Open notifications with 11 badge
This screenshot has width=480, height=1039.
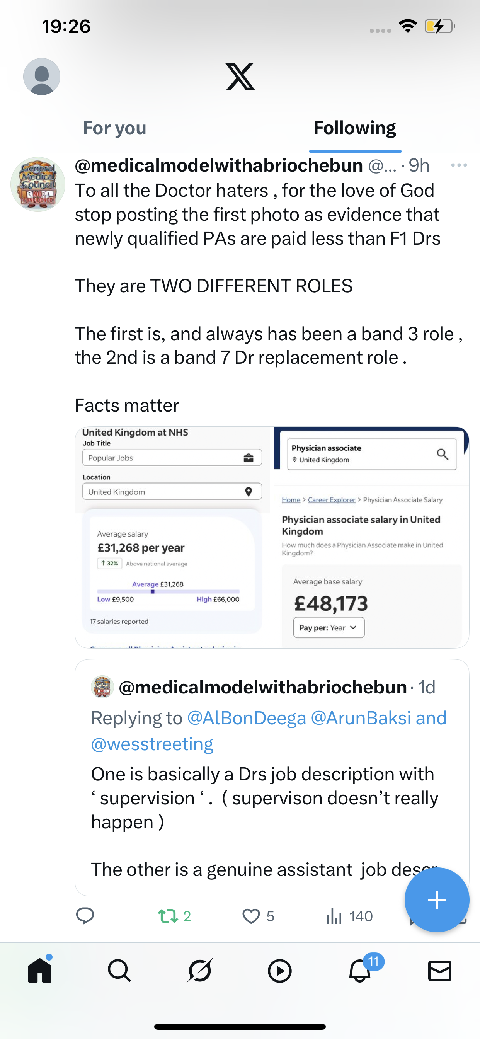coord(360,971)
